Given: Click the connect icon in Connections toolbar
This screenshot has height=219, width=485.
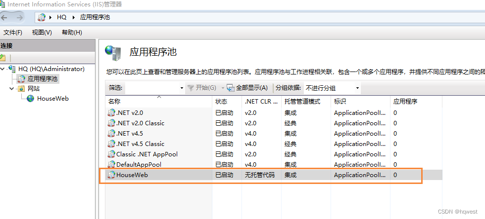Looking at the screenshot, I should (x=2, y=58).
